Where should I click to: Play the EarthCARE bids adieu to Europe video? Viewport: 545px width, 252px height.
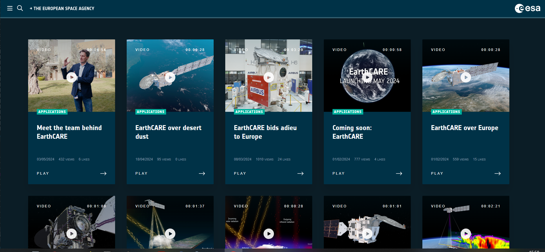pos(269,77)
